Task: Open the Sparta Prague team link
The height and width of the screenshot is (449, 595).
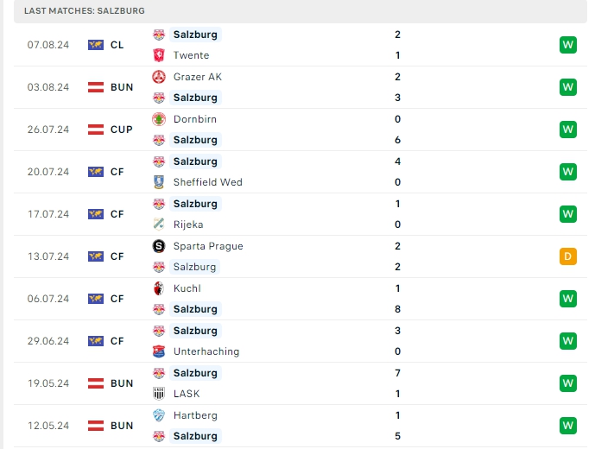Action: pyautogui.click(x=207, y=246)
